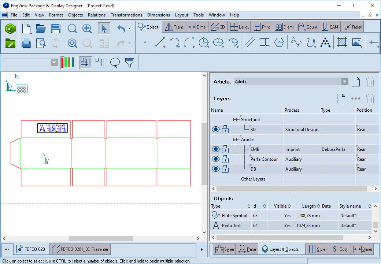The image size is (381, 264).
Task: Click the lasso selection tool
Action: click(x=115, y=63)
